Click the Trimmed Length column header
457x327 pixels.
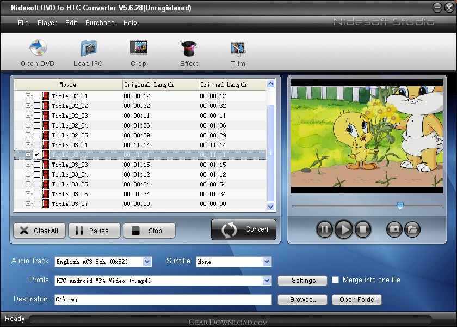[233, 84]
